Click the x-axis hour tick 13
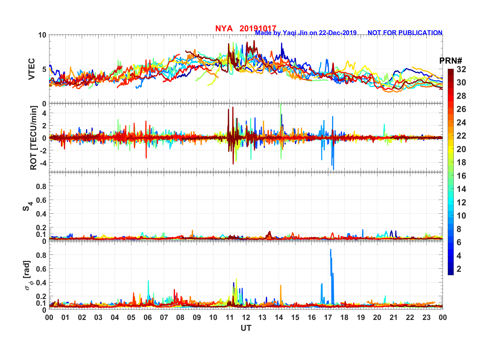Viewport: 492px width, 344px height. pos(262,318)
